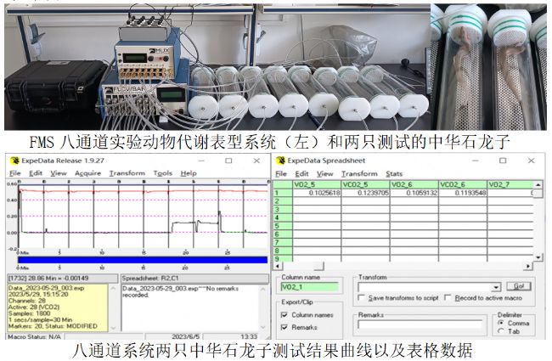Image resolution: width=552 pixels, height=361 pixels.
Task: Click spreadsheet horizontal scrollbar right arrow
Action: pos(527,266)
